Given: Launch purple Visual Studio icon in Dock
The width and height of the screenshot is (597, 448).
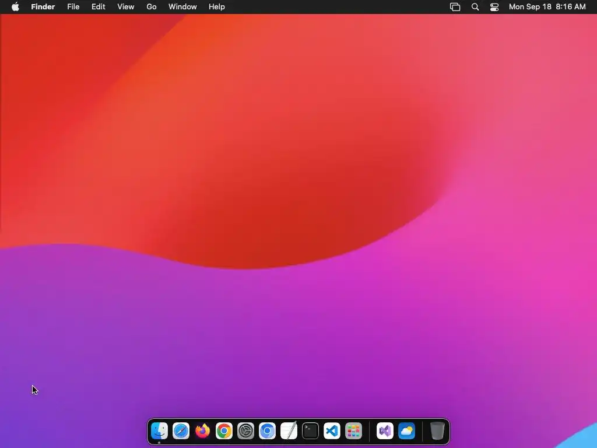Looking at the screenshot, I should (385, 431).
